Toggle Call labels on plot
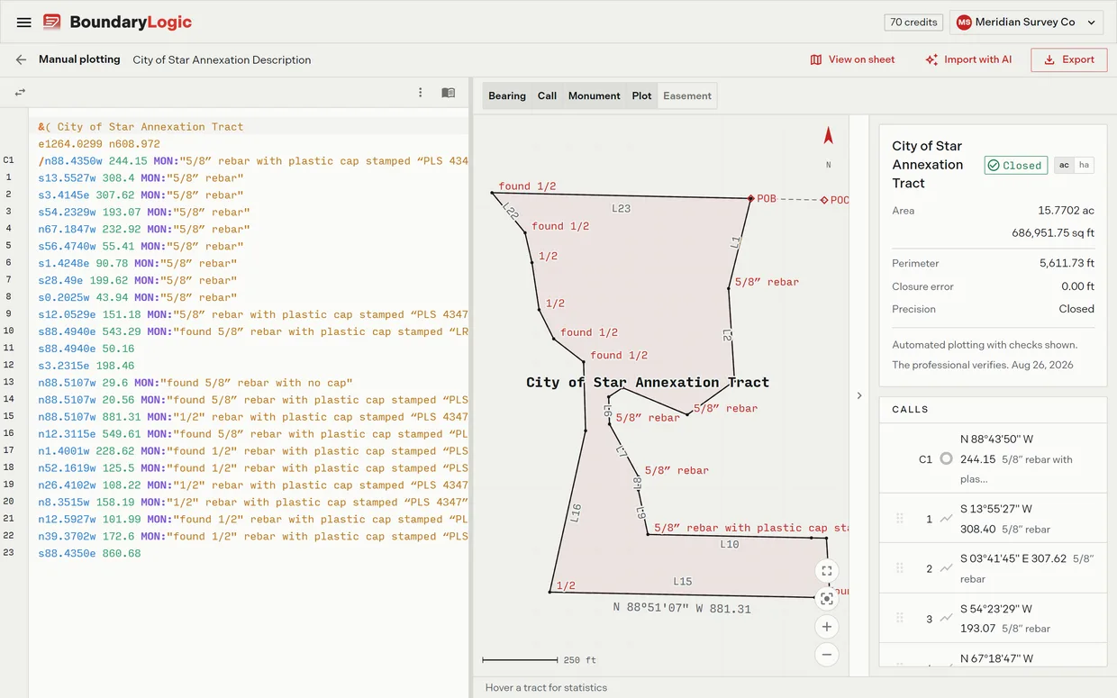Screen dimensions: 1117x698 pos(547,95)
